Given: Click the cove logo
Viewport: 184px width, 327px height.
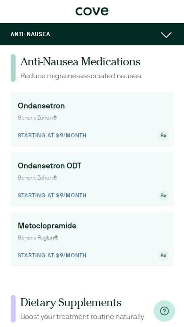Looking at the screenshot, I should click(92, 11).
